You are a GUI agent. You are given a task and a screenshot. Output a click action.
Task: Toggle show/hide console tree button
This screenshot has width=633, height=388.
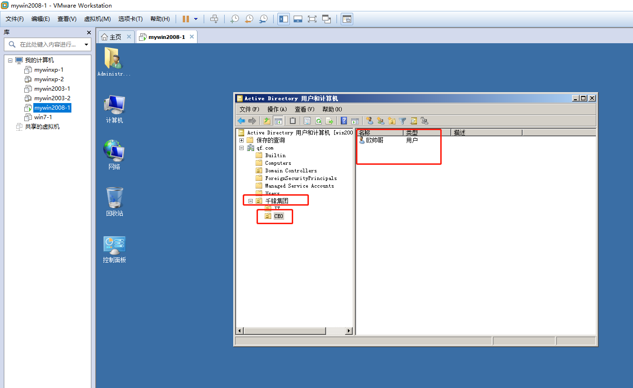click(x=278, y=121)
